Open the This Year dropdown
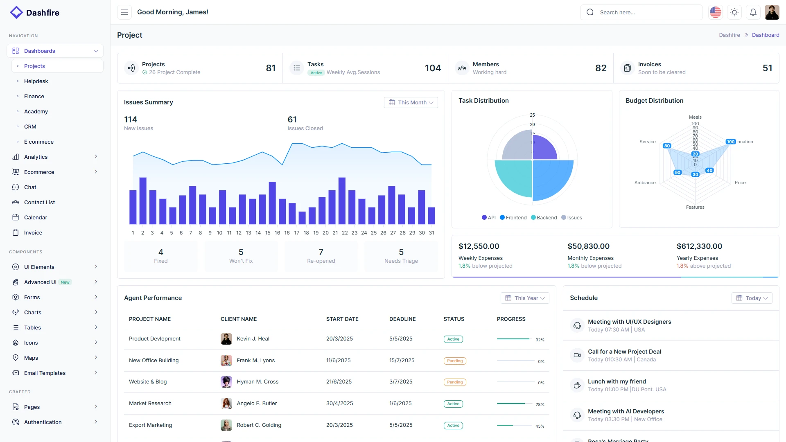The image size is (786, 442). [525, 298]
